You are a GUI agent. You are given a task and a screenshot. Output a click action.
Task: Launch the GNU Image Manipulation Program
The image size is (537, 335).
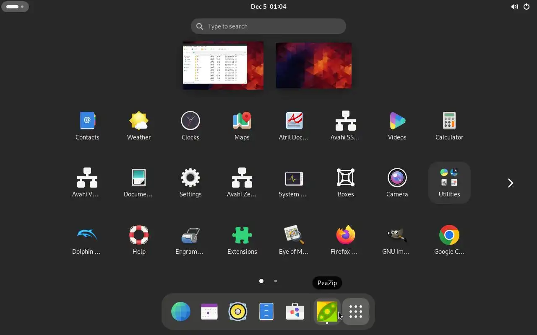[397, 240]
